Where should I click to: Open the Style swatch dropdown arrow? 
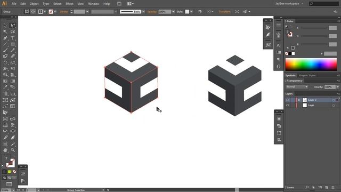pyautogui.click(x=191, y=12)
